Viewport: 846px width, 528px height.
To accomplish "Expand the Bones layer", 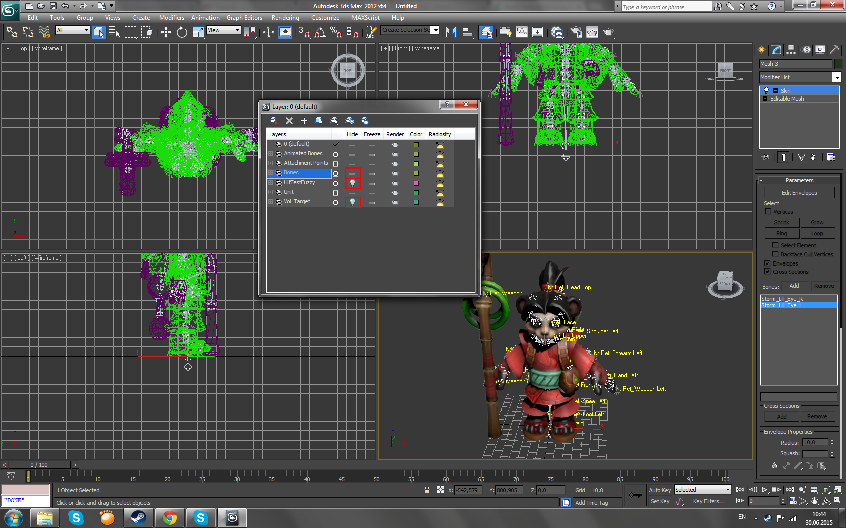I will 271,173.
